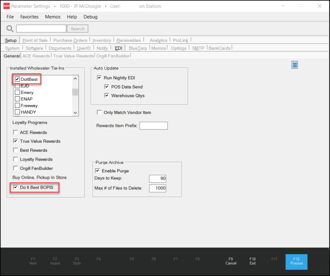Image resolution: width=330 pixels, height=276 pixels.
Task: Open the True Value Rewards sub-tab
Action: (x=73, y=56)
